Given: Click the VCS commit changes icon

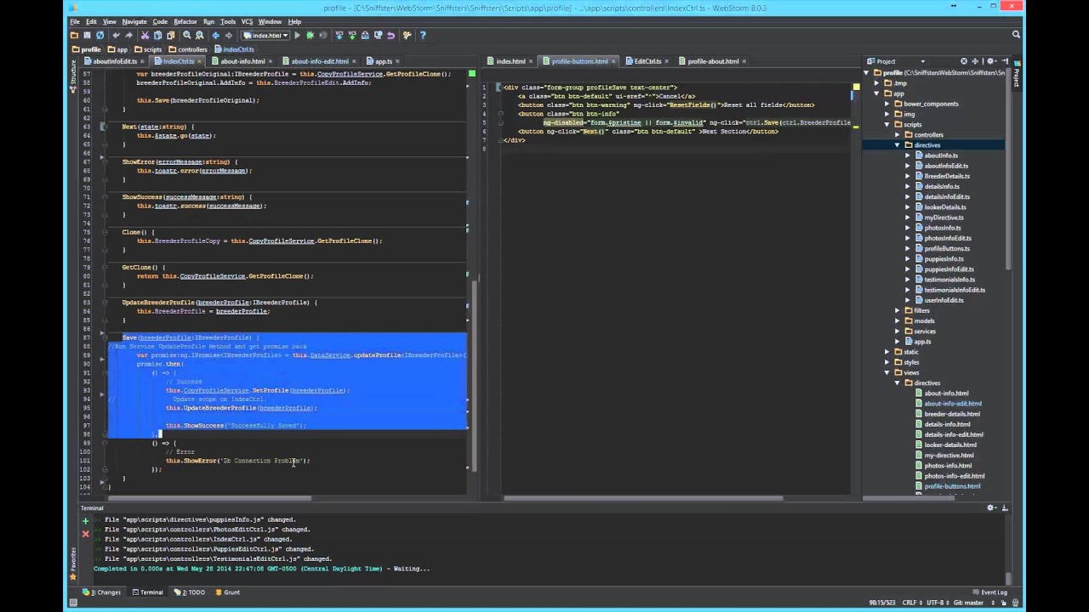Looking at the screenshot, I should pos(352,35).
